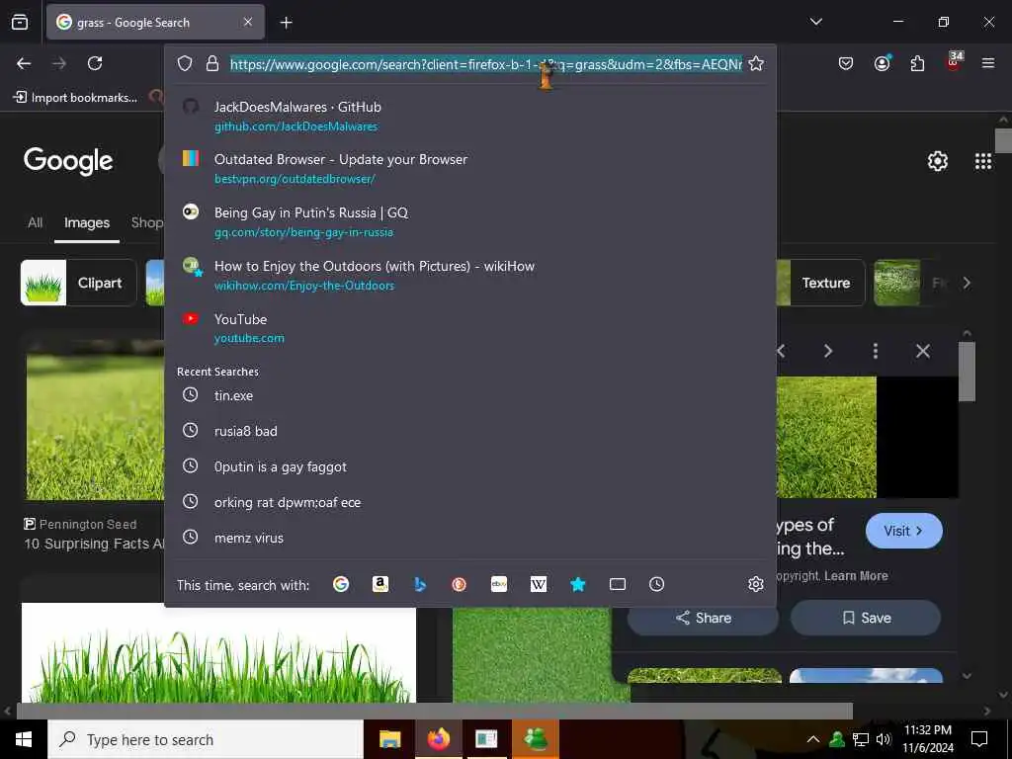Click the forward navigation arrow

click(x=59, y=63)
